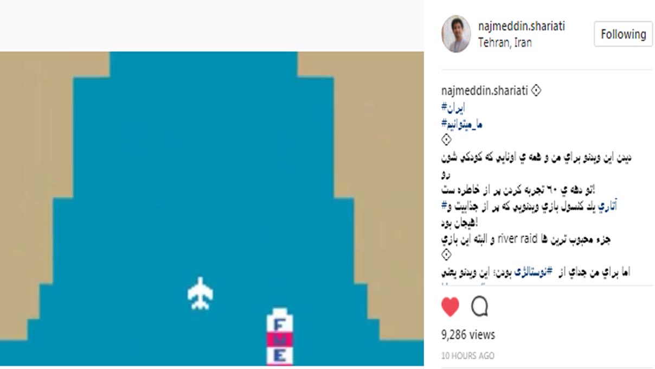Toggle the Following button
This screenshot has height=369, width=655.
tap(623, 34)
